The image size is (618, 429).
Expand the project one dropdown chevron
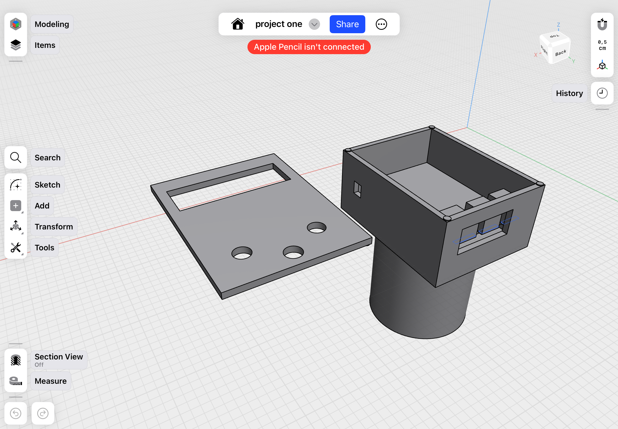[x=314, y=24]
